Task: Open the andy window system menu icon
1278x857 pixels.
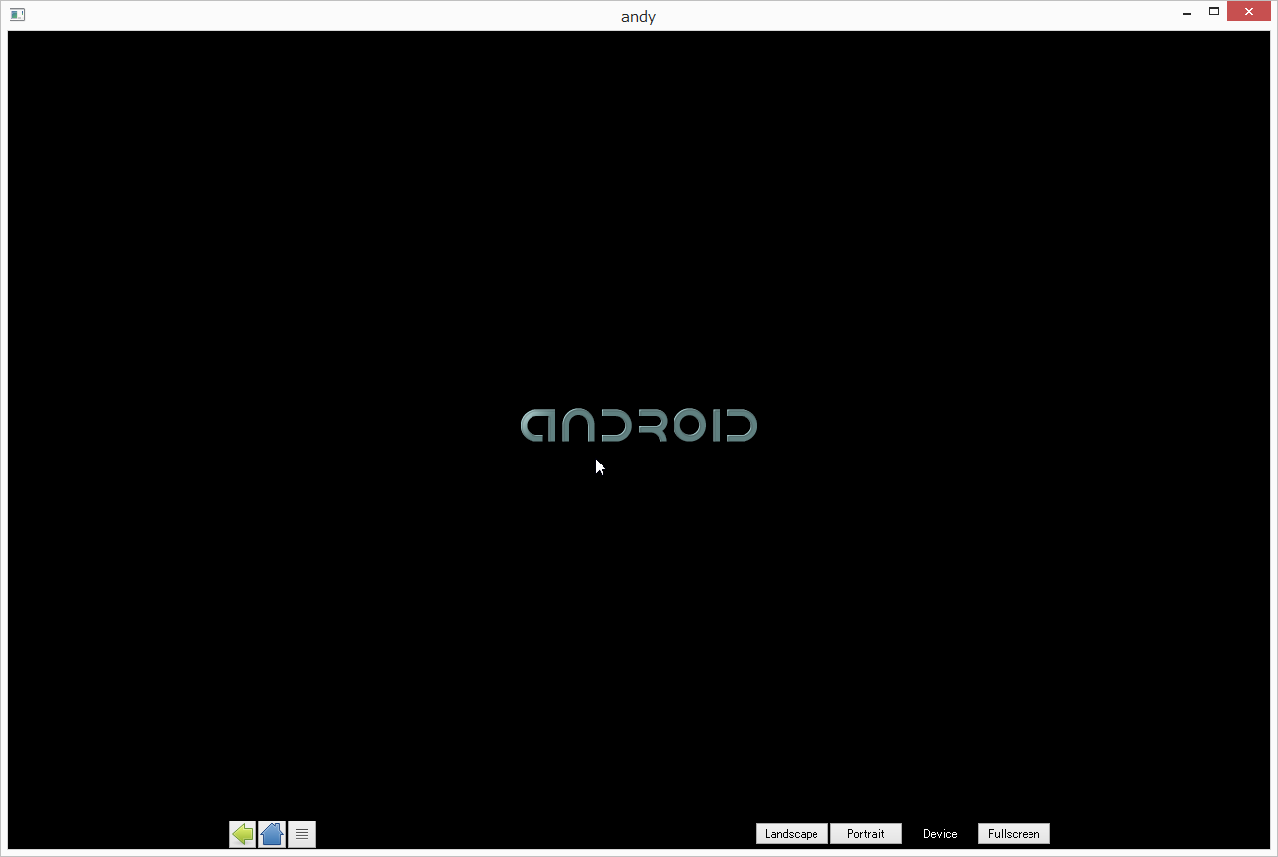Action: point(17,14)
